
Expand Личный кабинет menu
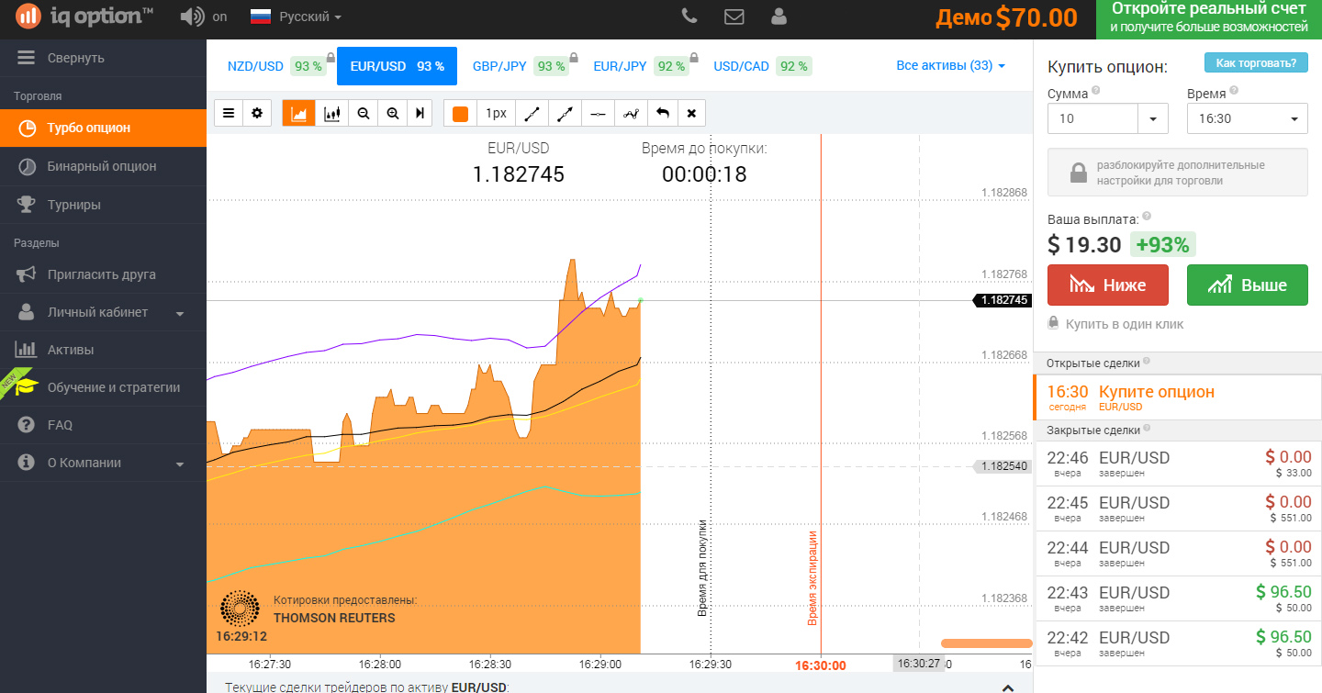[x=103, y=312]
